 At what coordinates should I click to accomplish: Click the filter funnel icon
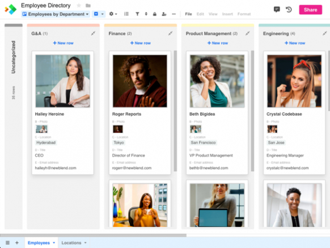tap(137, 14)
